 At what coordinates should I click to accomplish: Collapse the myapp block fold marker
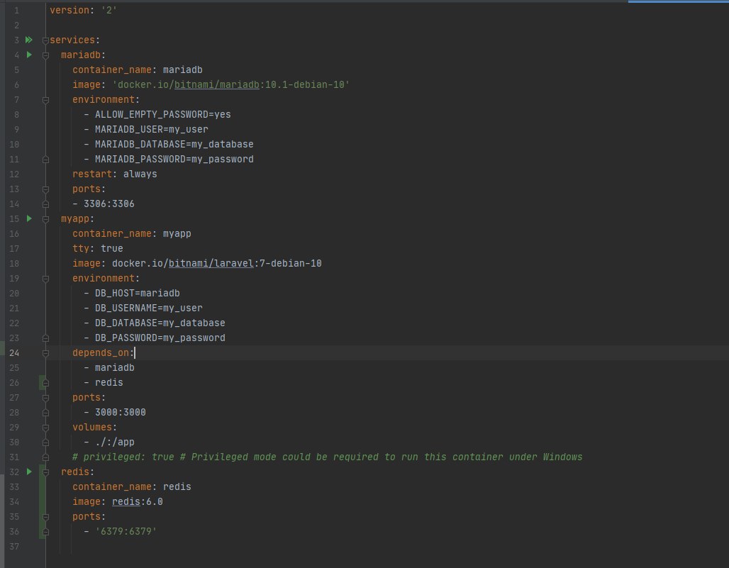(45, 219)
